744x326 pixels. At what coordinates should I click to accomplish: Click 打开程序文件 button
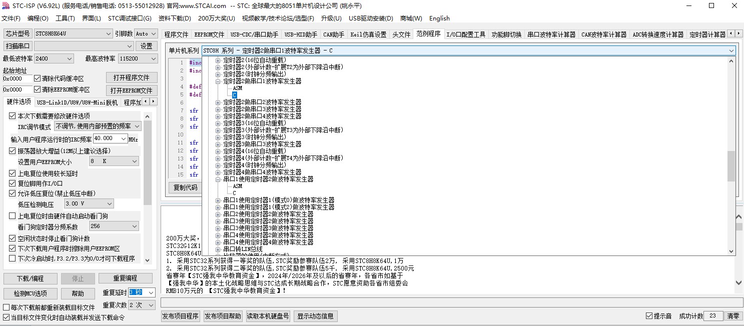[132, 78]
